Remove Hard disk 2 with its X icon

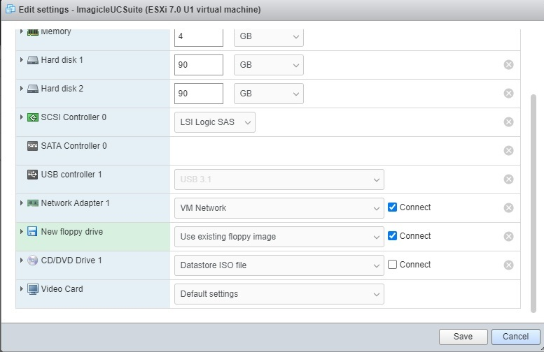pyautogui.click(x=509, y=94)
